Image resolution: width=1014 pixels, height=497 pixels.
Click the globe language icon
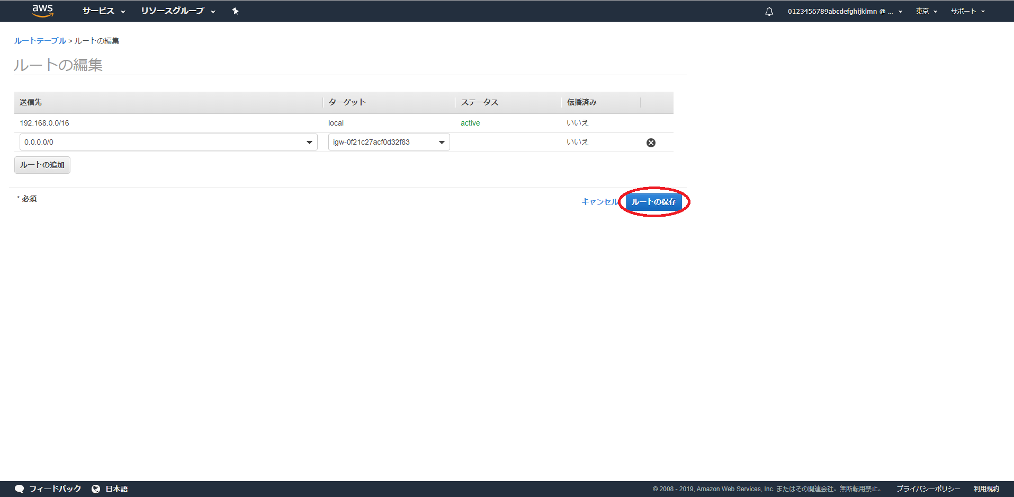(96, 489)
